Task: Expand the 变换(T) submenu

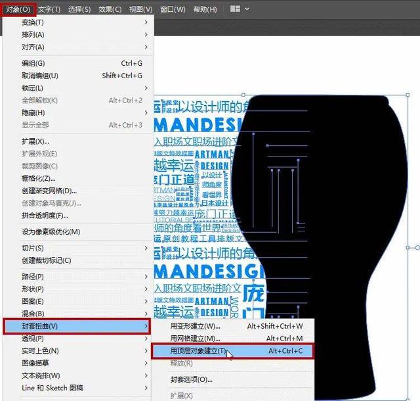Action: point(77,22)
